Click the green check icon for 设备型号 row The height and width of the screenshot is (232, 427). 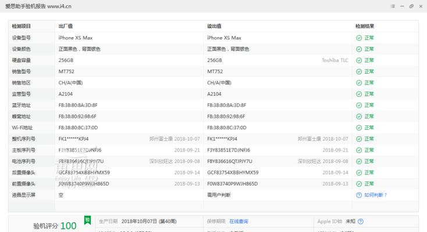[x=359, y=38]
